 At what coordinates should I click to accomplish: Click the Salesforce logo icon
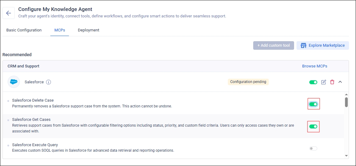14,82
